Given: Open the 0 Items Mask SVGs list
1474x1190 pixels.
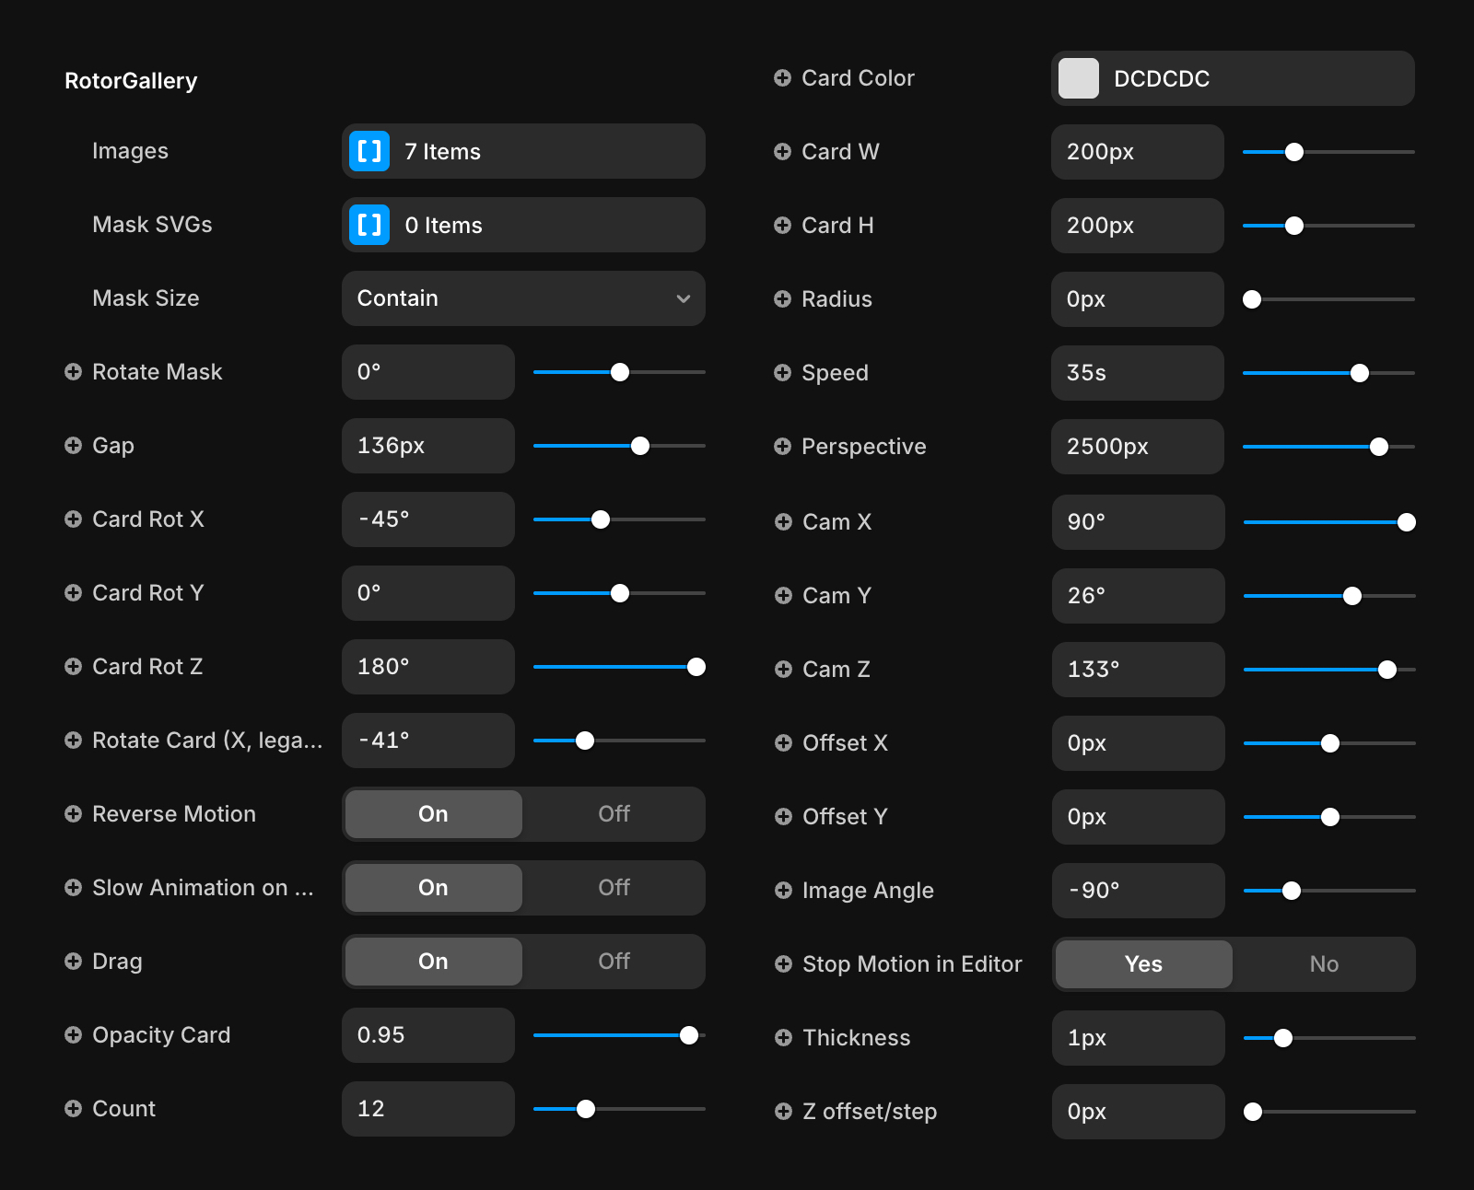Looking at the screenshot, I should [x=544, y=225].
